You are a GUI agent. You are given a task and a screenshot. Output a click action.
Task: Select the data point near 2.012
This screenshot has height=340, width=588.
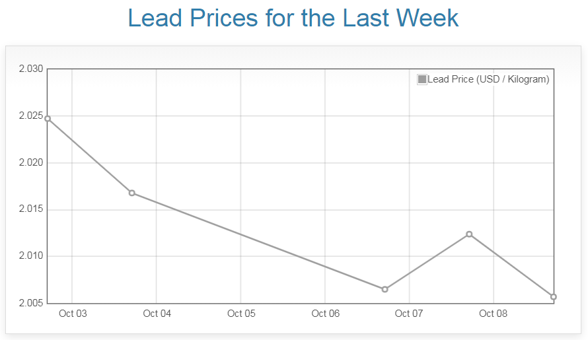click(469, 234)
